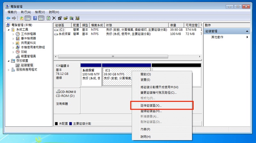The height and width of the screenshot is (143, 256).
Task: Collapse the 磁碟管理 section in Actions pane
Action: 247,31
